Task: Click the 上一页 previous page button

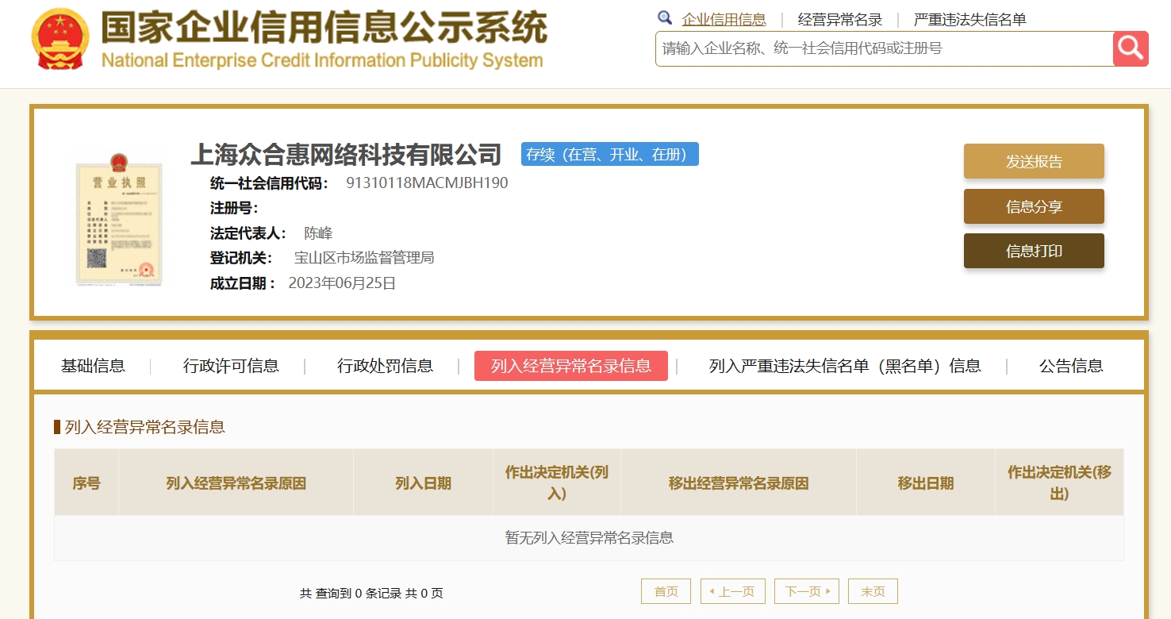Action: (733, 591)
